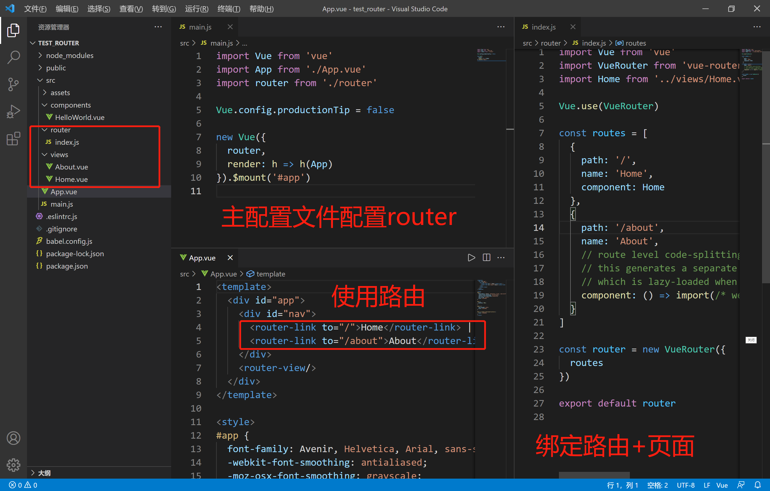The width and height of the screenshot is (770, 491).
Task: Open the Manage settings gear
Action: 14,465
